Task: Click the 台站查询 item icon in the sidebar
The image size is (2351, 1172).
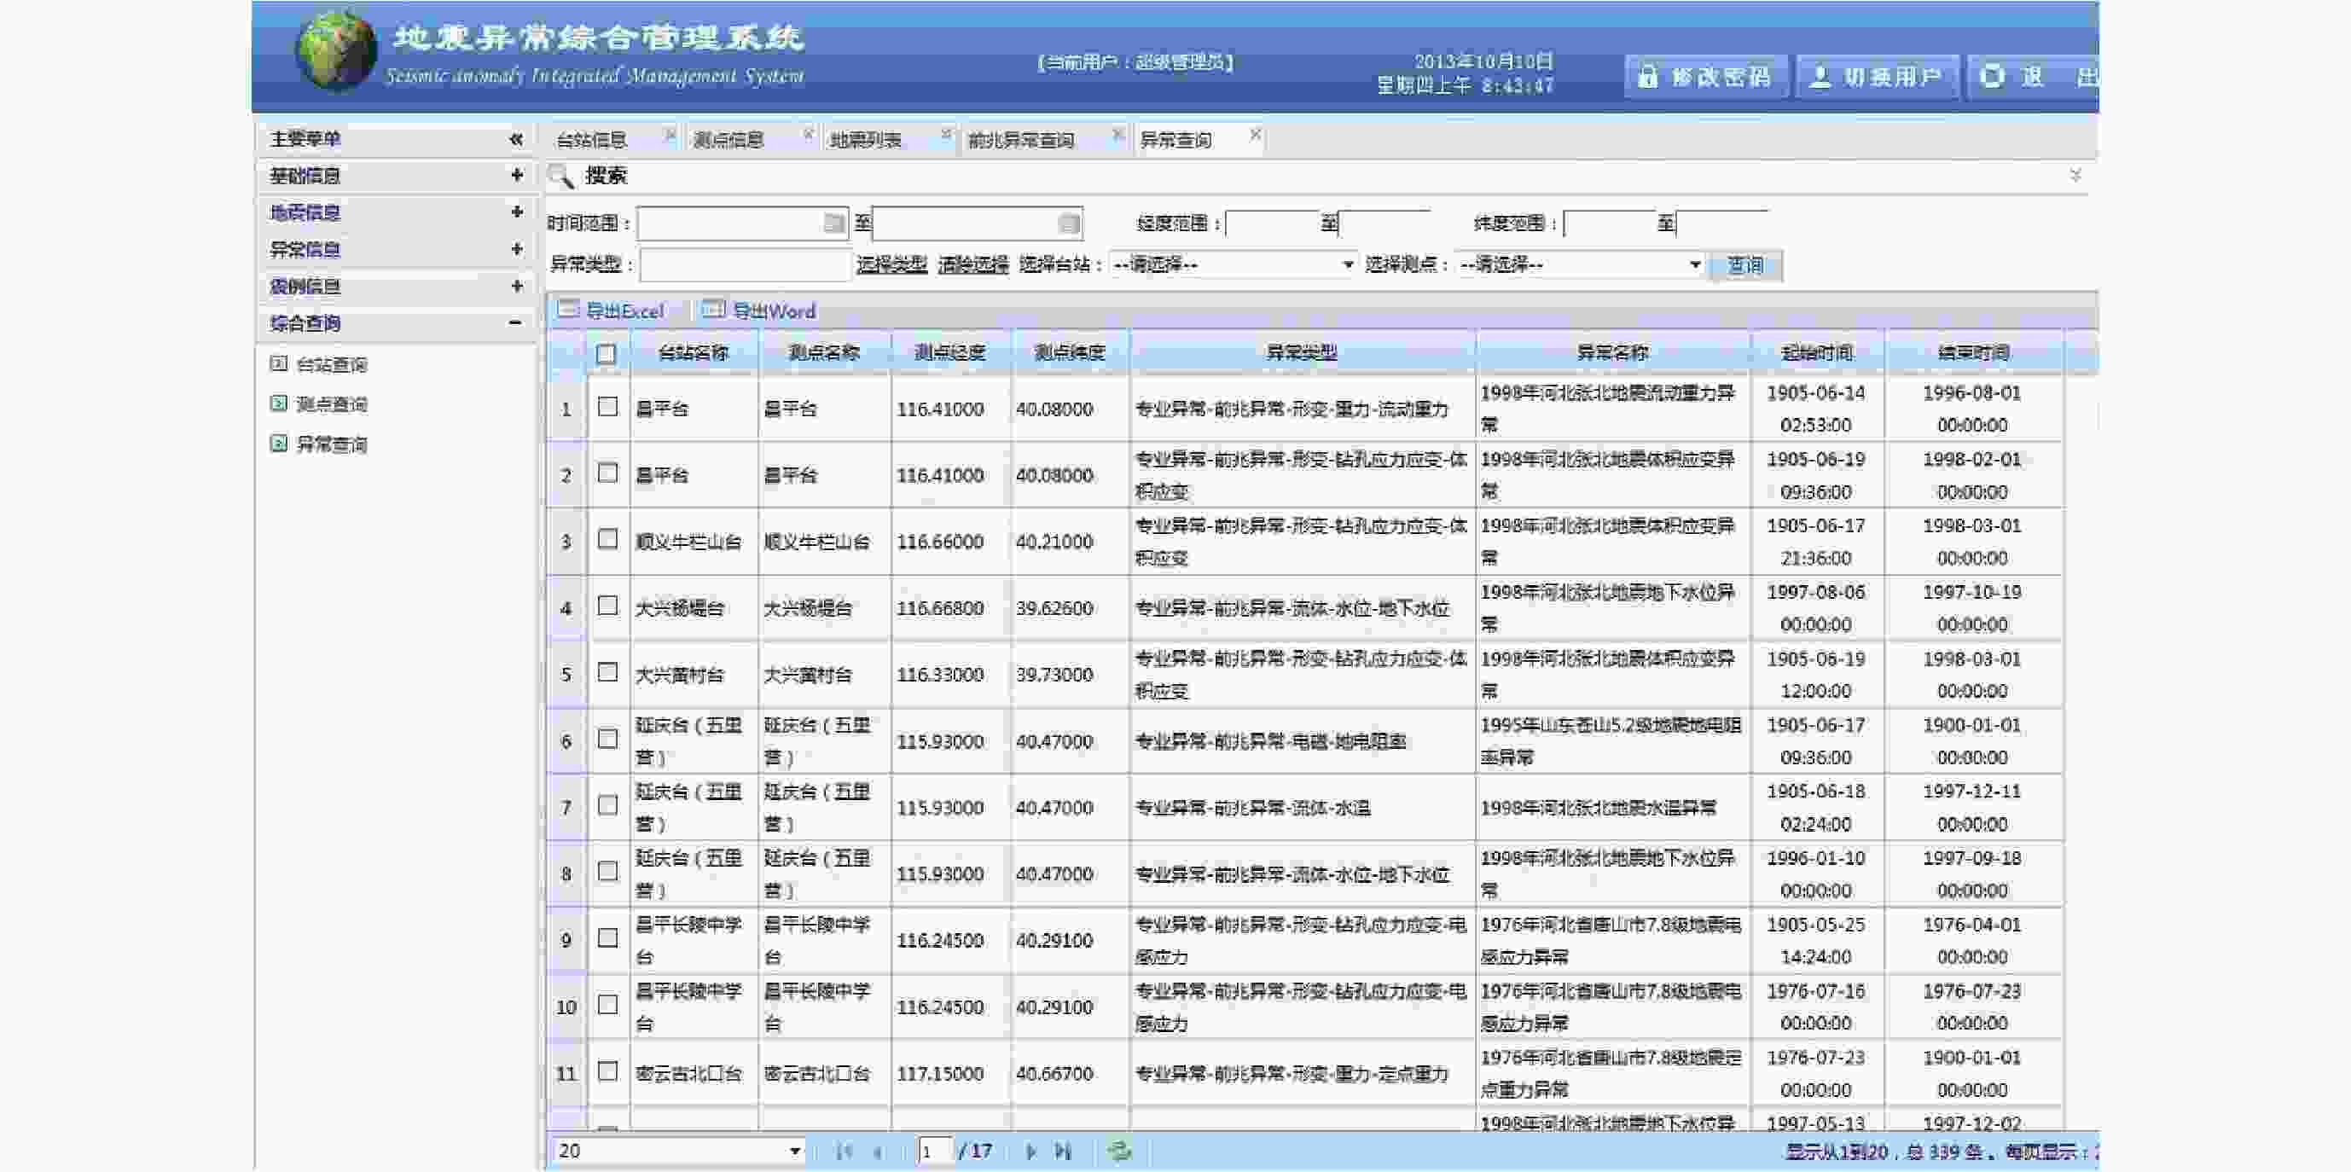Action: 276,363
